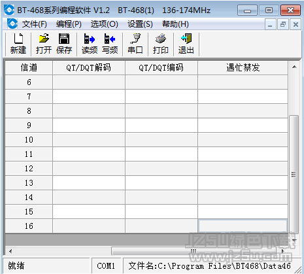Viewport: 304px width, 274px height.
Task: Select channel row 13 header
Action: 29,183
